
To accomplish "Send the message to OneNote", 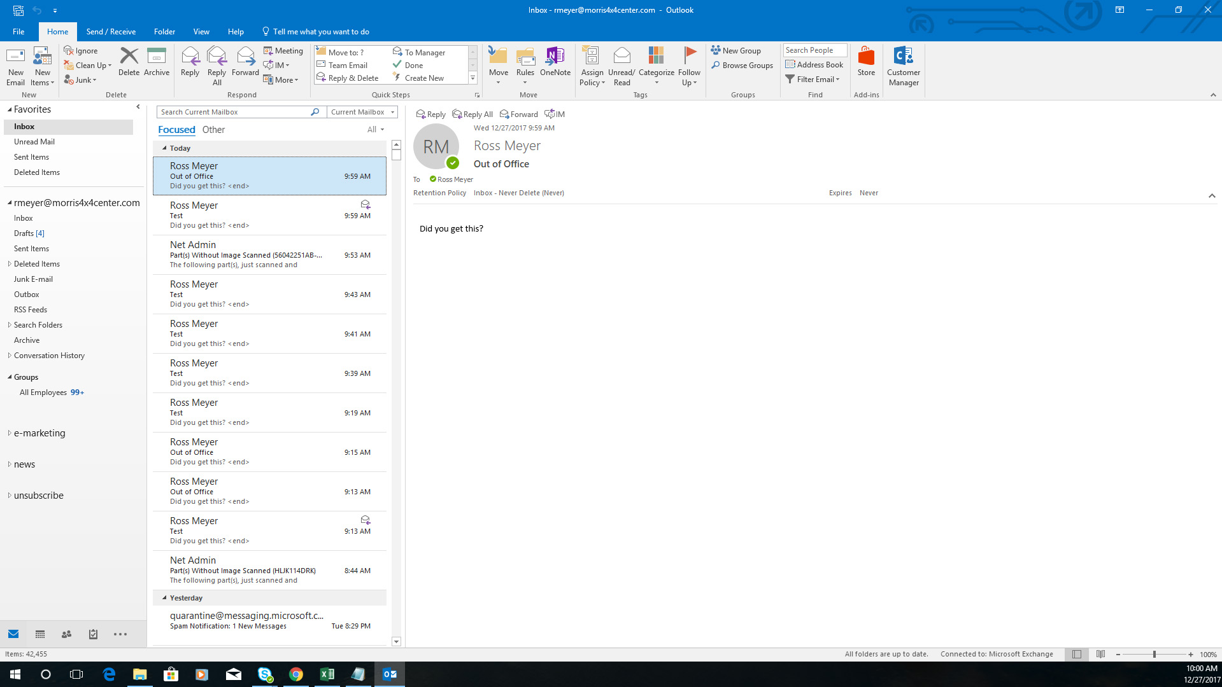I will (x=554, y=64).
